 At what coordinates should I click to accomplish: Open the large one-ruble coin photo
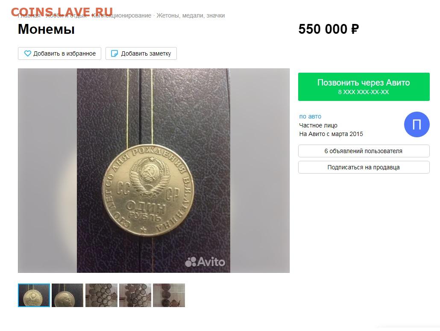coord(153,171)
